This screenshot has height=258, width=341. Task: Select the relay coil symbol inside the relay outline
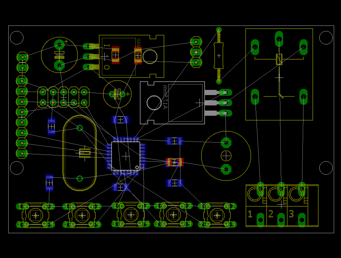pos(279,59)
